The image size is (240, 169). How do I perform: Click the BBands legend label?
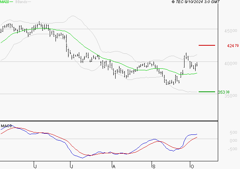click(x=21, y=2)
